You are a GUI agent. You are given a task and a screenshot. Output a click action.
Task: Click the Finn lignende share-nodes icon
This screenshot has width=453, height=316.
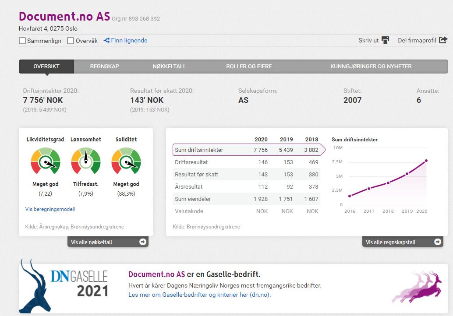click(x=106, y=40)
